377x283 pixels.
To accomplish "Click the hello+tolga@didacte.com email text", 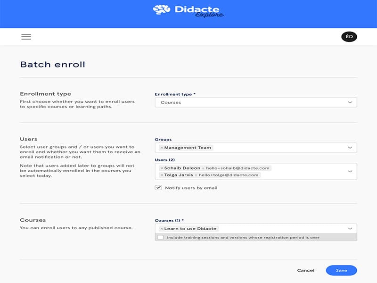I will pos(229,175).
